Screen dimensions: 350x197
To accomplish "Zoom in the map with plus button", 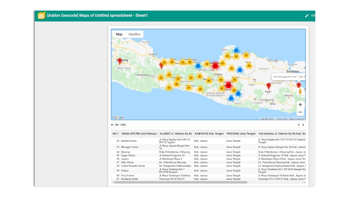I will 300,105.
